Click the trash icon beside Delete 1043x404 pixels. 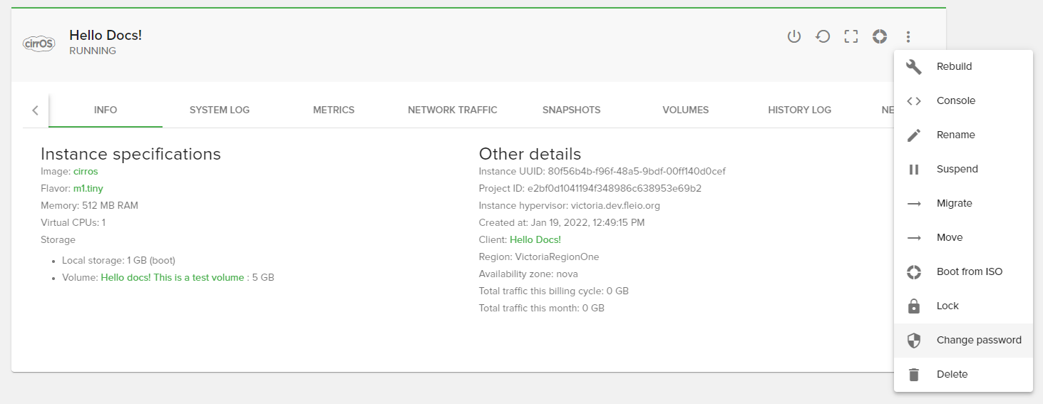[x=914, y=375]
